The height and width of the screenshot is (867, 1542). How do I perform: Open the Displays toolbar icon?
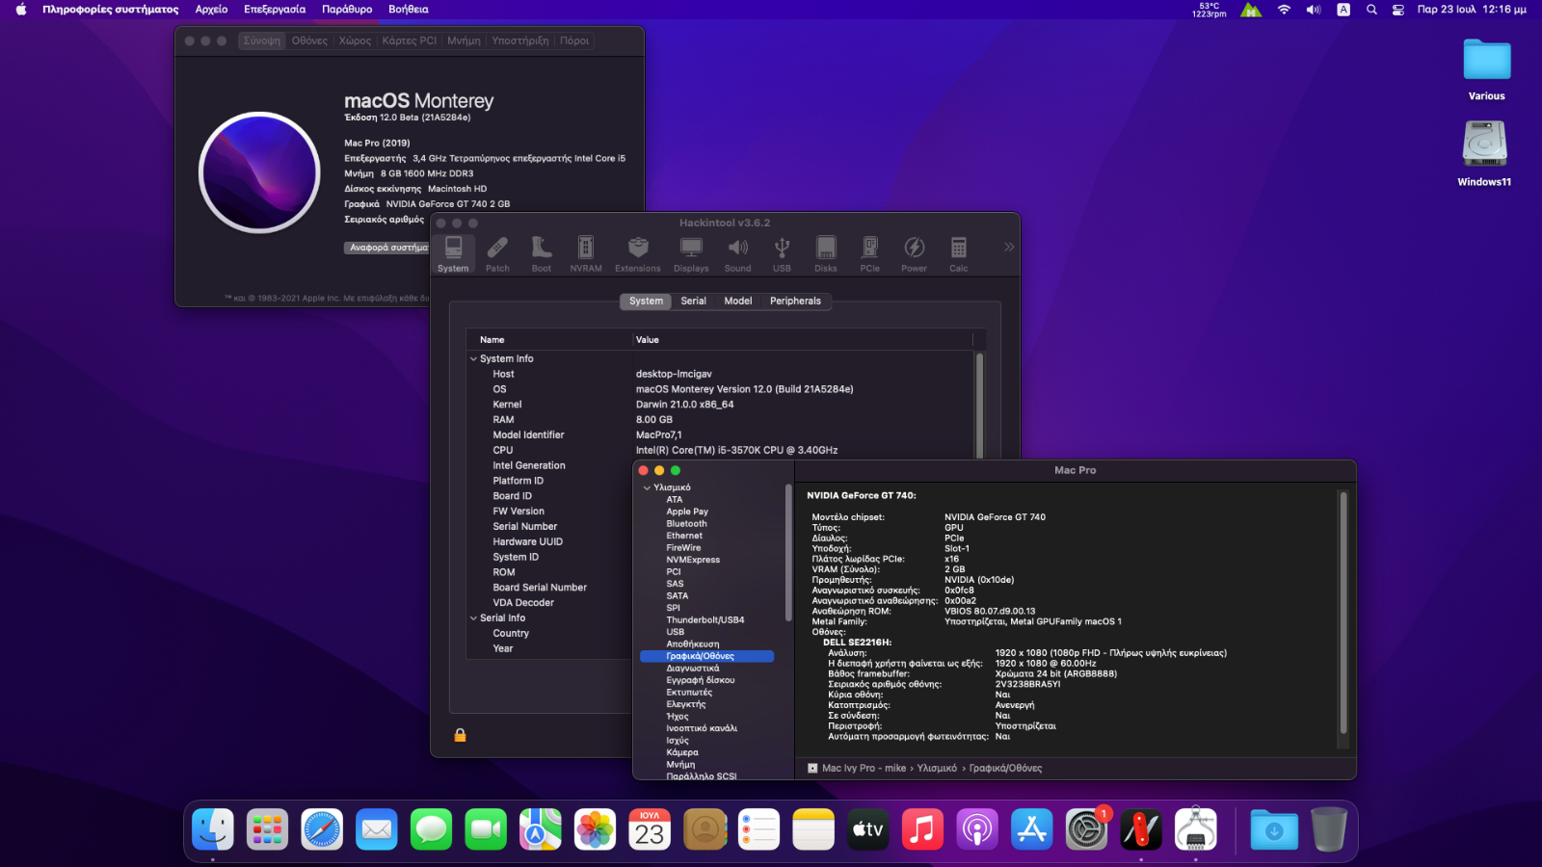(x=691, y=254)
